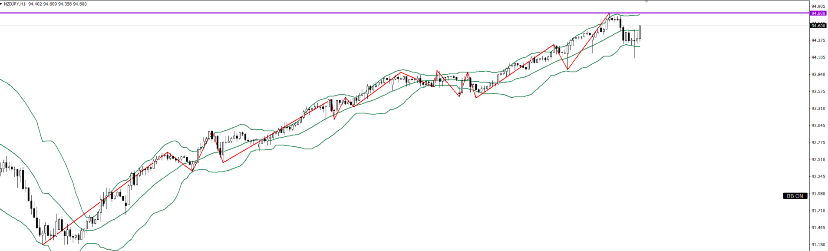Image resolution: width=828 pixels, height=251 pixels.
Task: Click the purple 94.800 price tag
Action: pos(818,13)
